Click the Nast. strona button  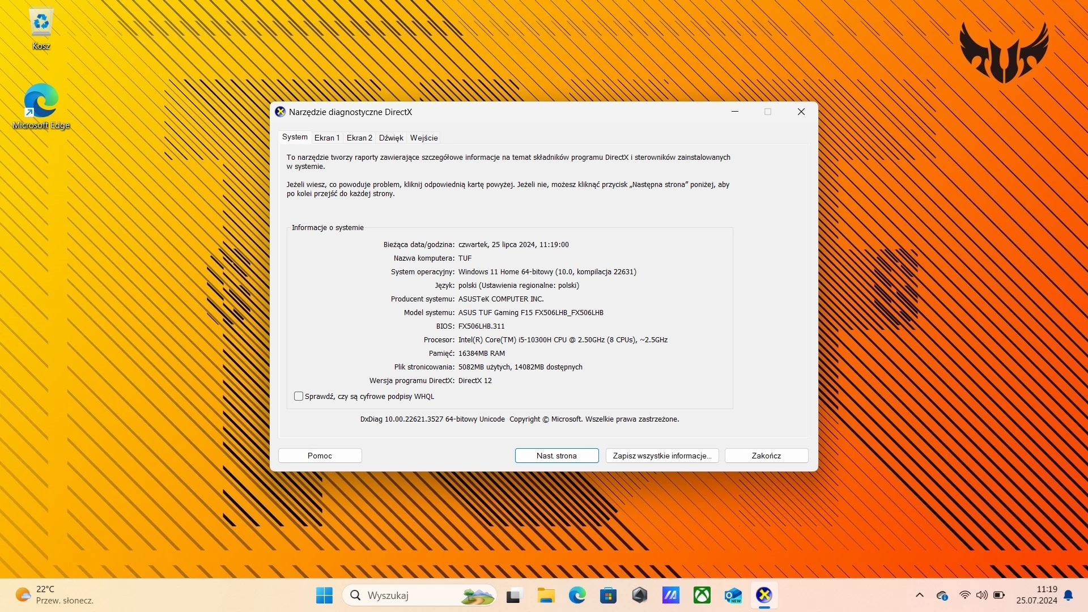point(556,456)
